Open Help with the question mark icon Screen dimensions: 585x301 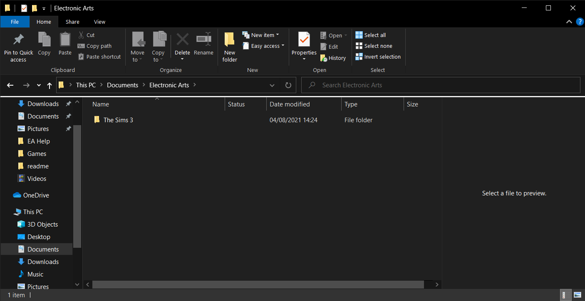pyautogui.click(x=580, y=22)
